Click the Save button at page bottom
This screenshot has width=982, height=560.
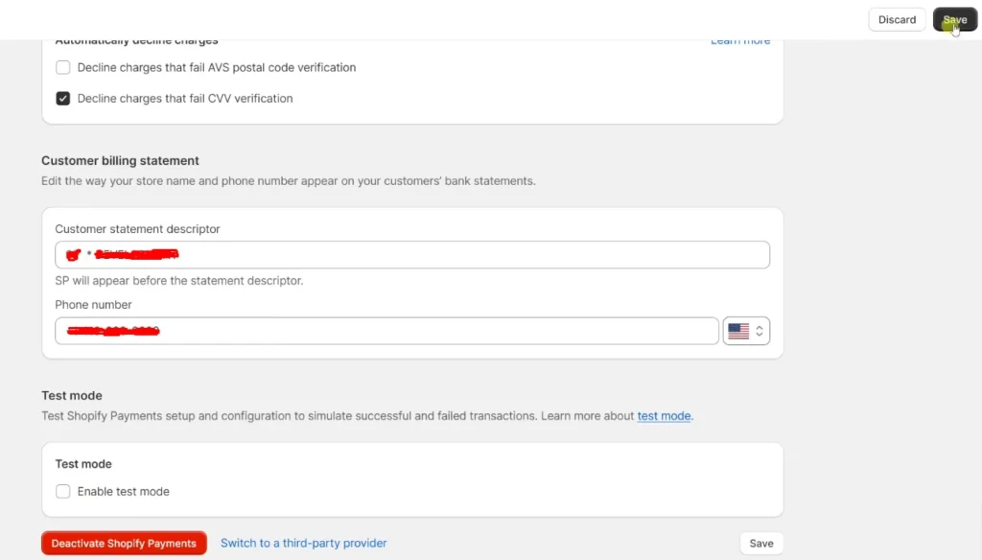761,544
